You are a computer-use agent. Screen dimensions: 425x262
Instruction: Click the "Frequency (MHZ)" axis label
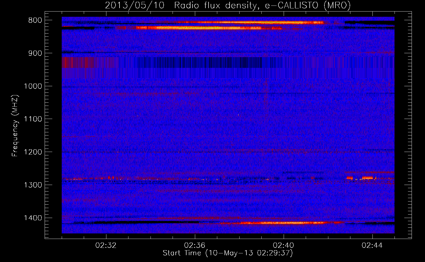coord(15,126)
